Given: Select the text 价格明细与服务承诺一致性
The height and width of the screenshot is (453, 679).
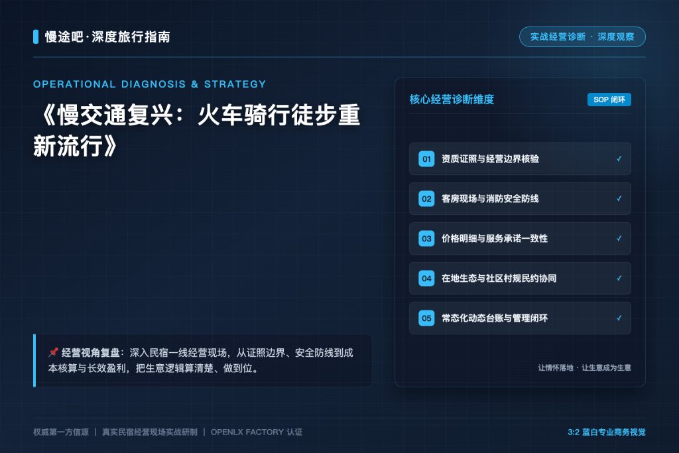Looking at the screenshot, I should pyautogui.click(x=495, y=239).
